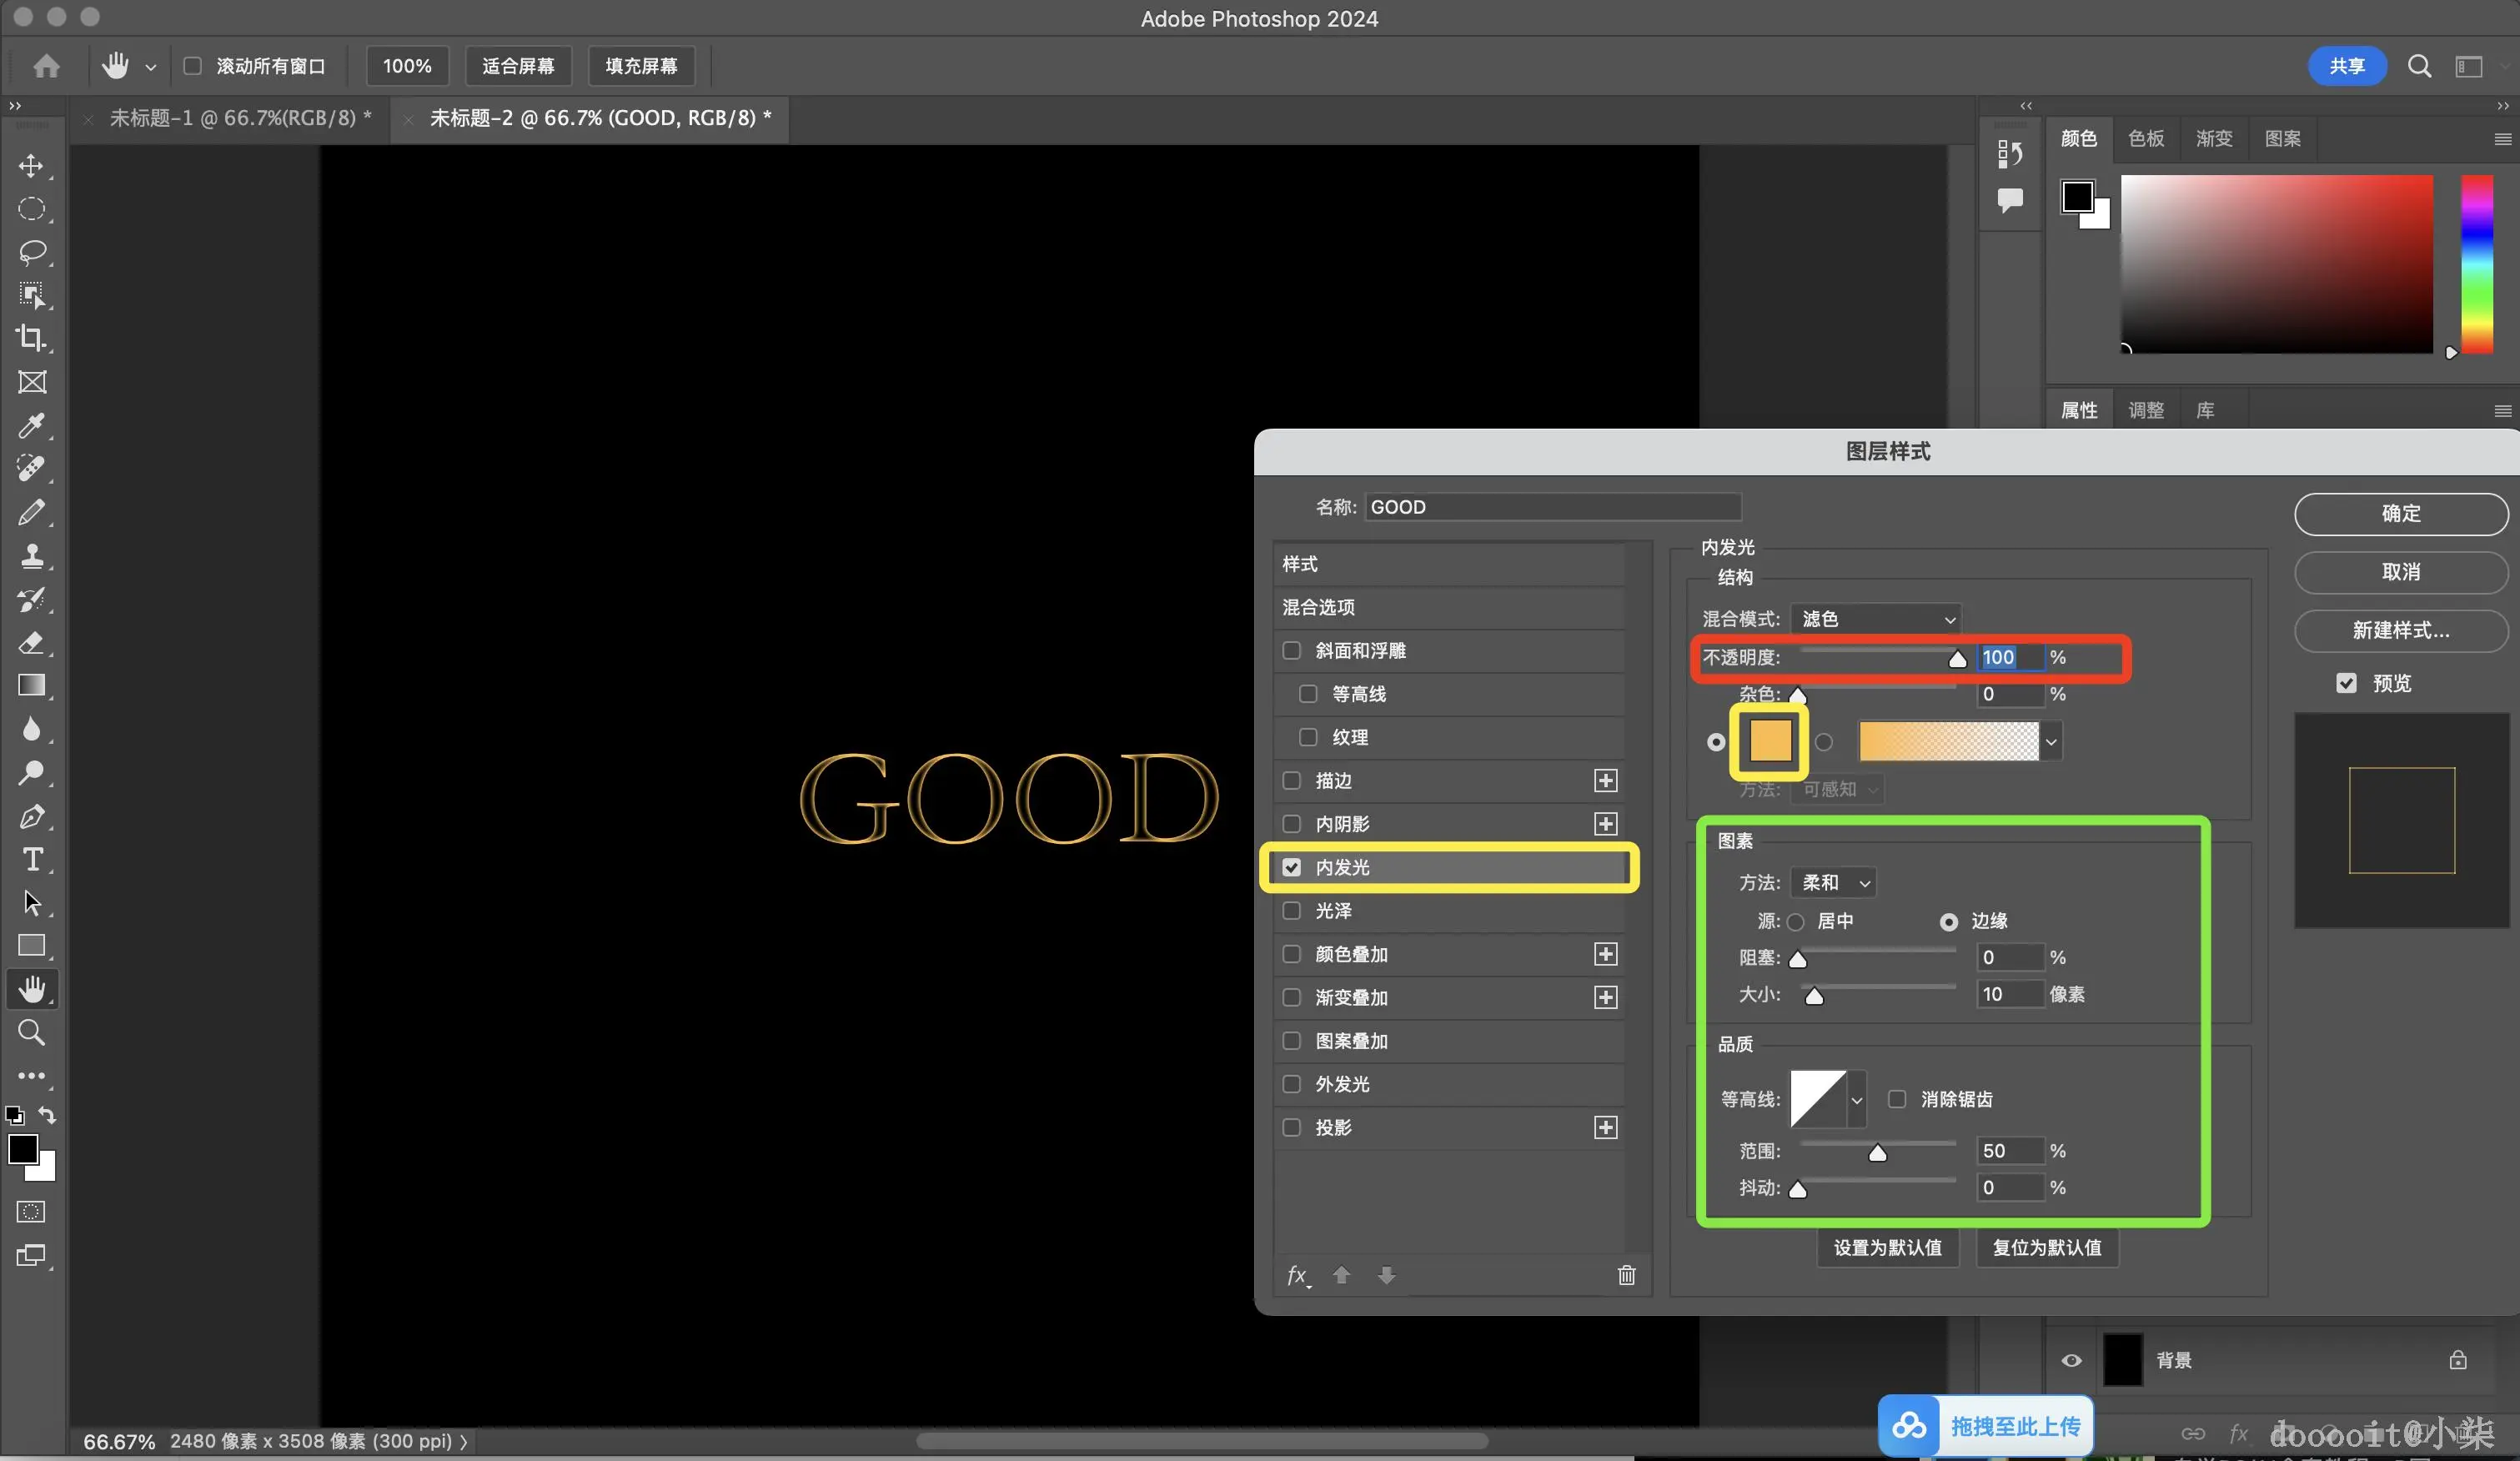This screenshot has width=2520, height=1461.
Task: Click the 复位为默认值 button
Action: click(x=2046, y=1248)
